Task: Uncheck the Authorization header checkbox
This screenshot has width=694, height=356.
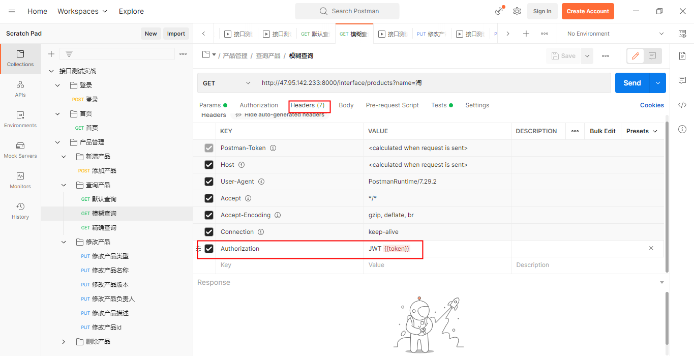Action: 209,249
